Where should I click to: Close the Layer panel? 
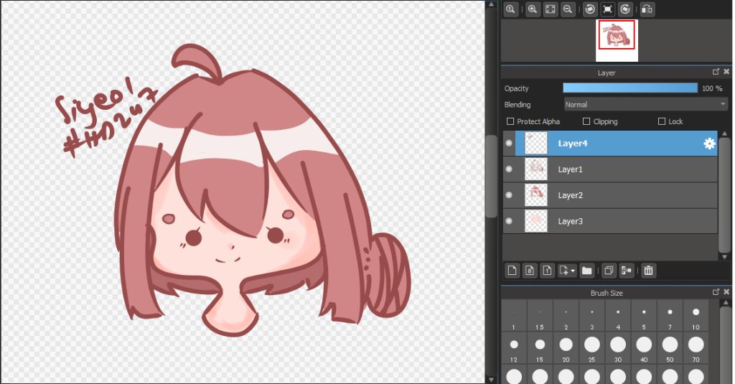click(x=726, y=72)
